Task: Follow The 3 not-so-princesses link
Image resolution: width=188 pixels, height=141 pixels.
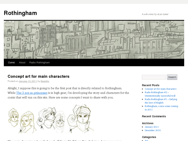Action: pos(32,93)
